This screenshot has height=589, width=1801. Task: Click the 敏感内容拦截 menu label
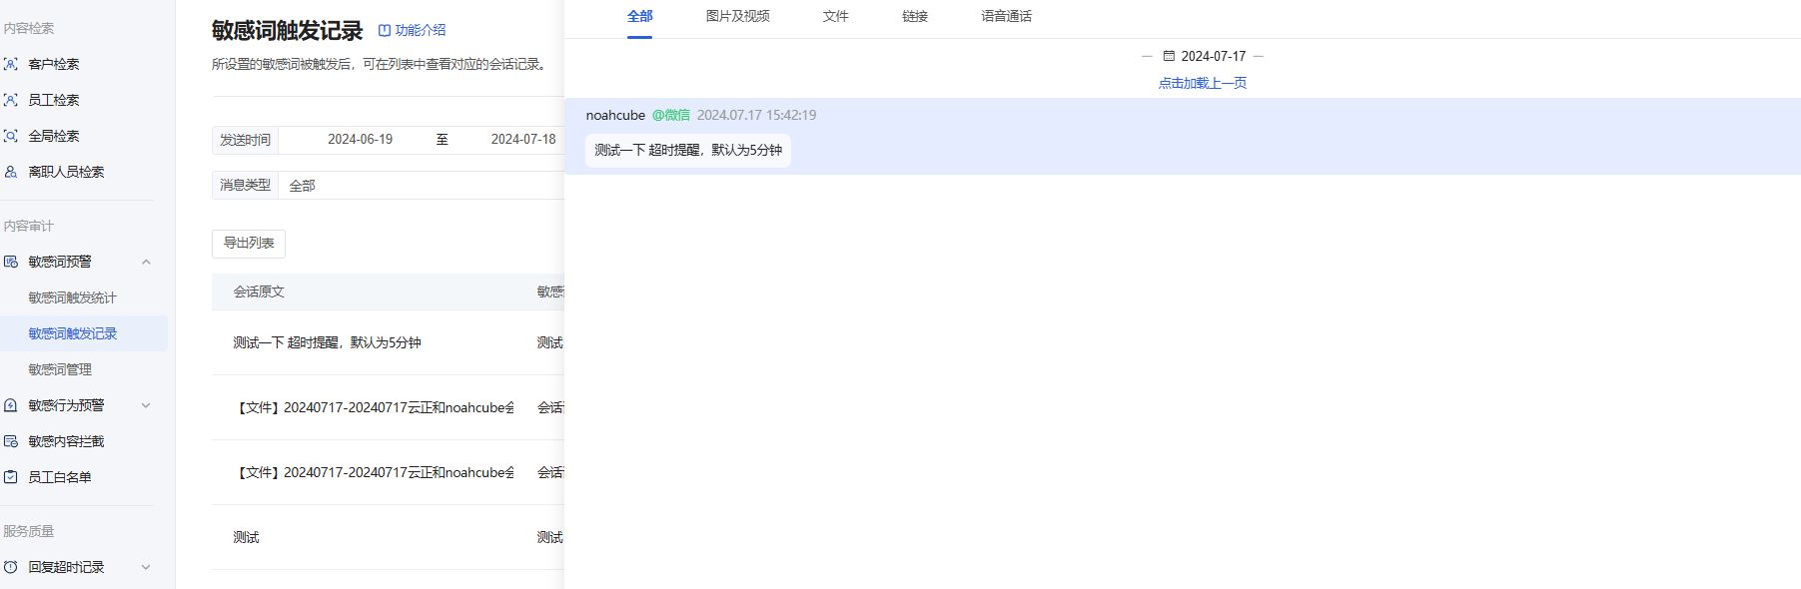[x=66, y=441]
